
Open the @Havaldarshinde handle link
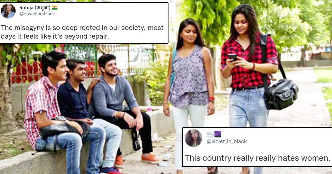click(37, 14)
